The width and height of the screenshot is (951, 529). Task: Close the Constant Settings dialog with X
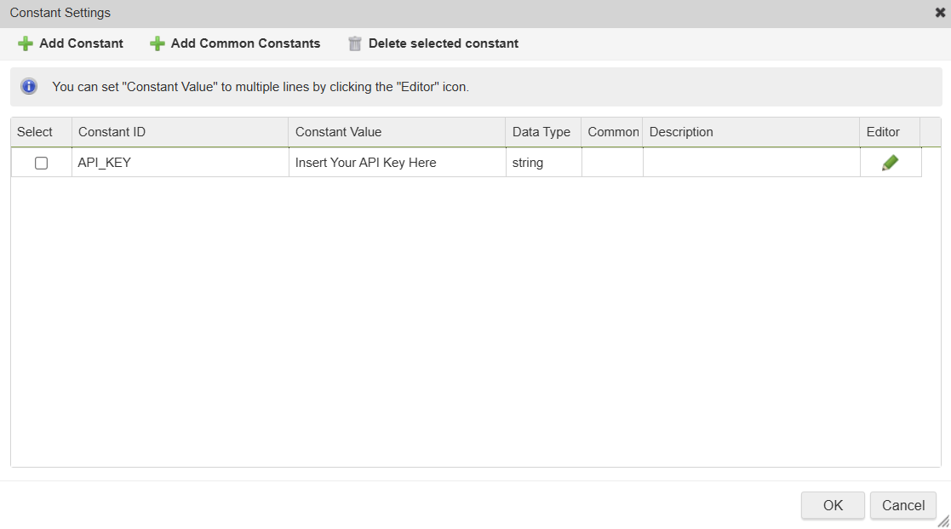click(x=940, y=13)
